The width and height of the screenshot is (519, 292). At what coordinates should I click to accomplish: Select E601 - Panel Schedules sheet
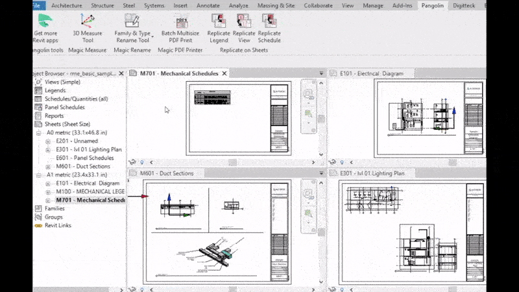[85, 158]
